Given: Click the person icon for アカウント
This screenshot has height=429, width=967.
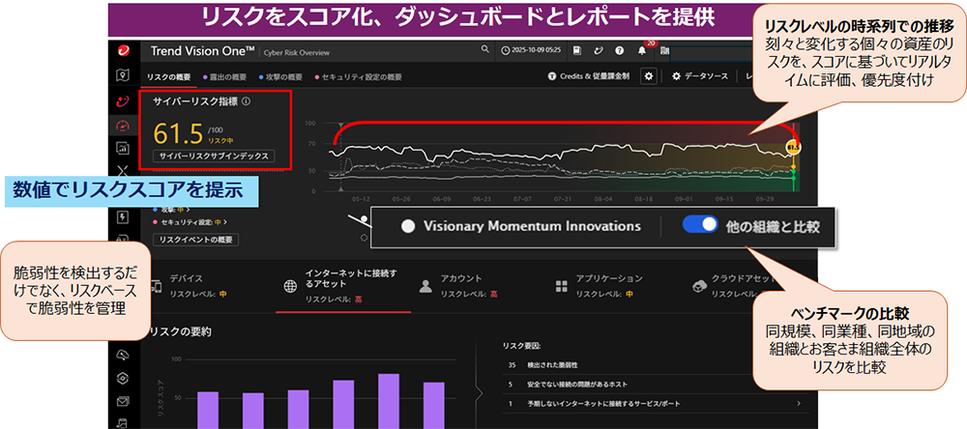Looking at the screenshot, I should pos(425,286).
